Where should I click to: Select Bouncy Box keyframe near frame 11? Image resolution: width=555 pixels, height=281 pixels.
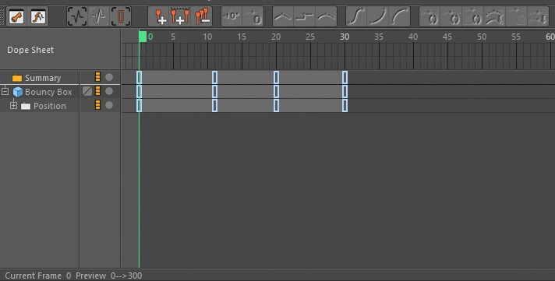pos(214,92)
